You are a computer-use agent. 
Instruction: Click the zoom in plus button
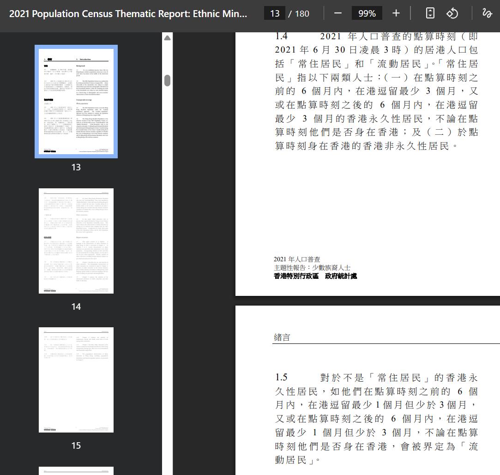[396, 13]
